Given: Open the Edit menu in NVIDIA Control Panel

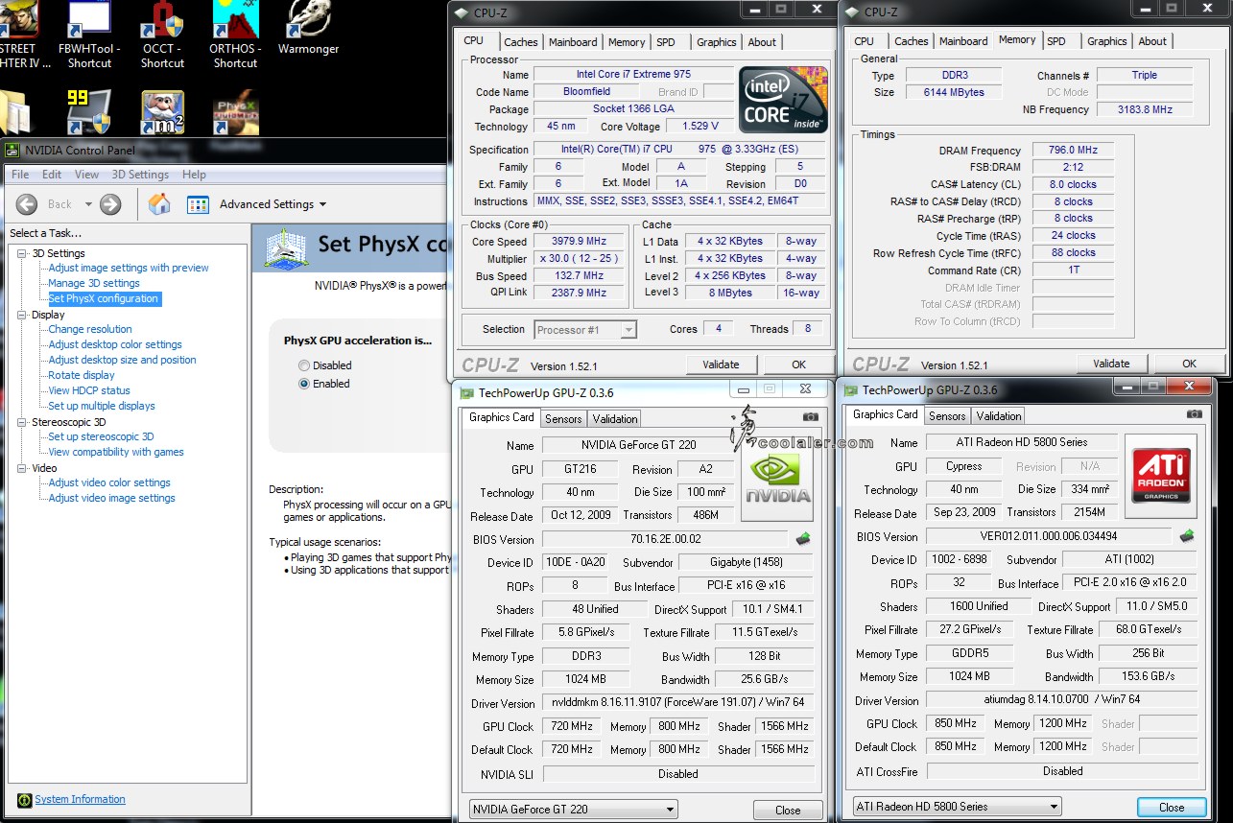Looking at the screenshot, I should pos(52,175).
